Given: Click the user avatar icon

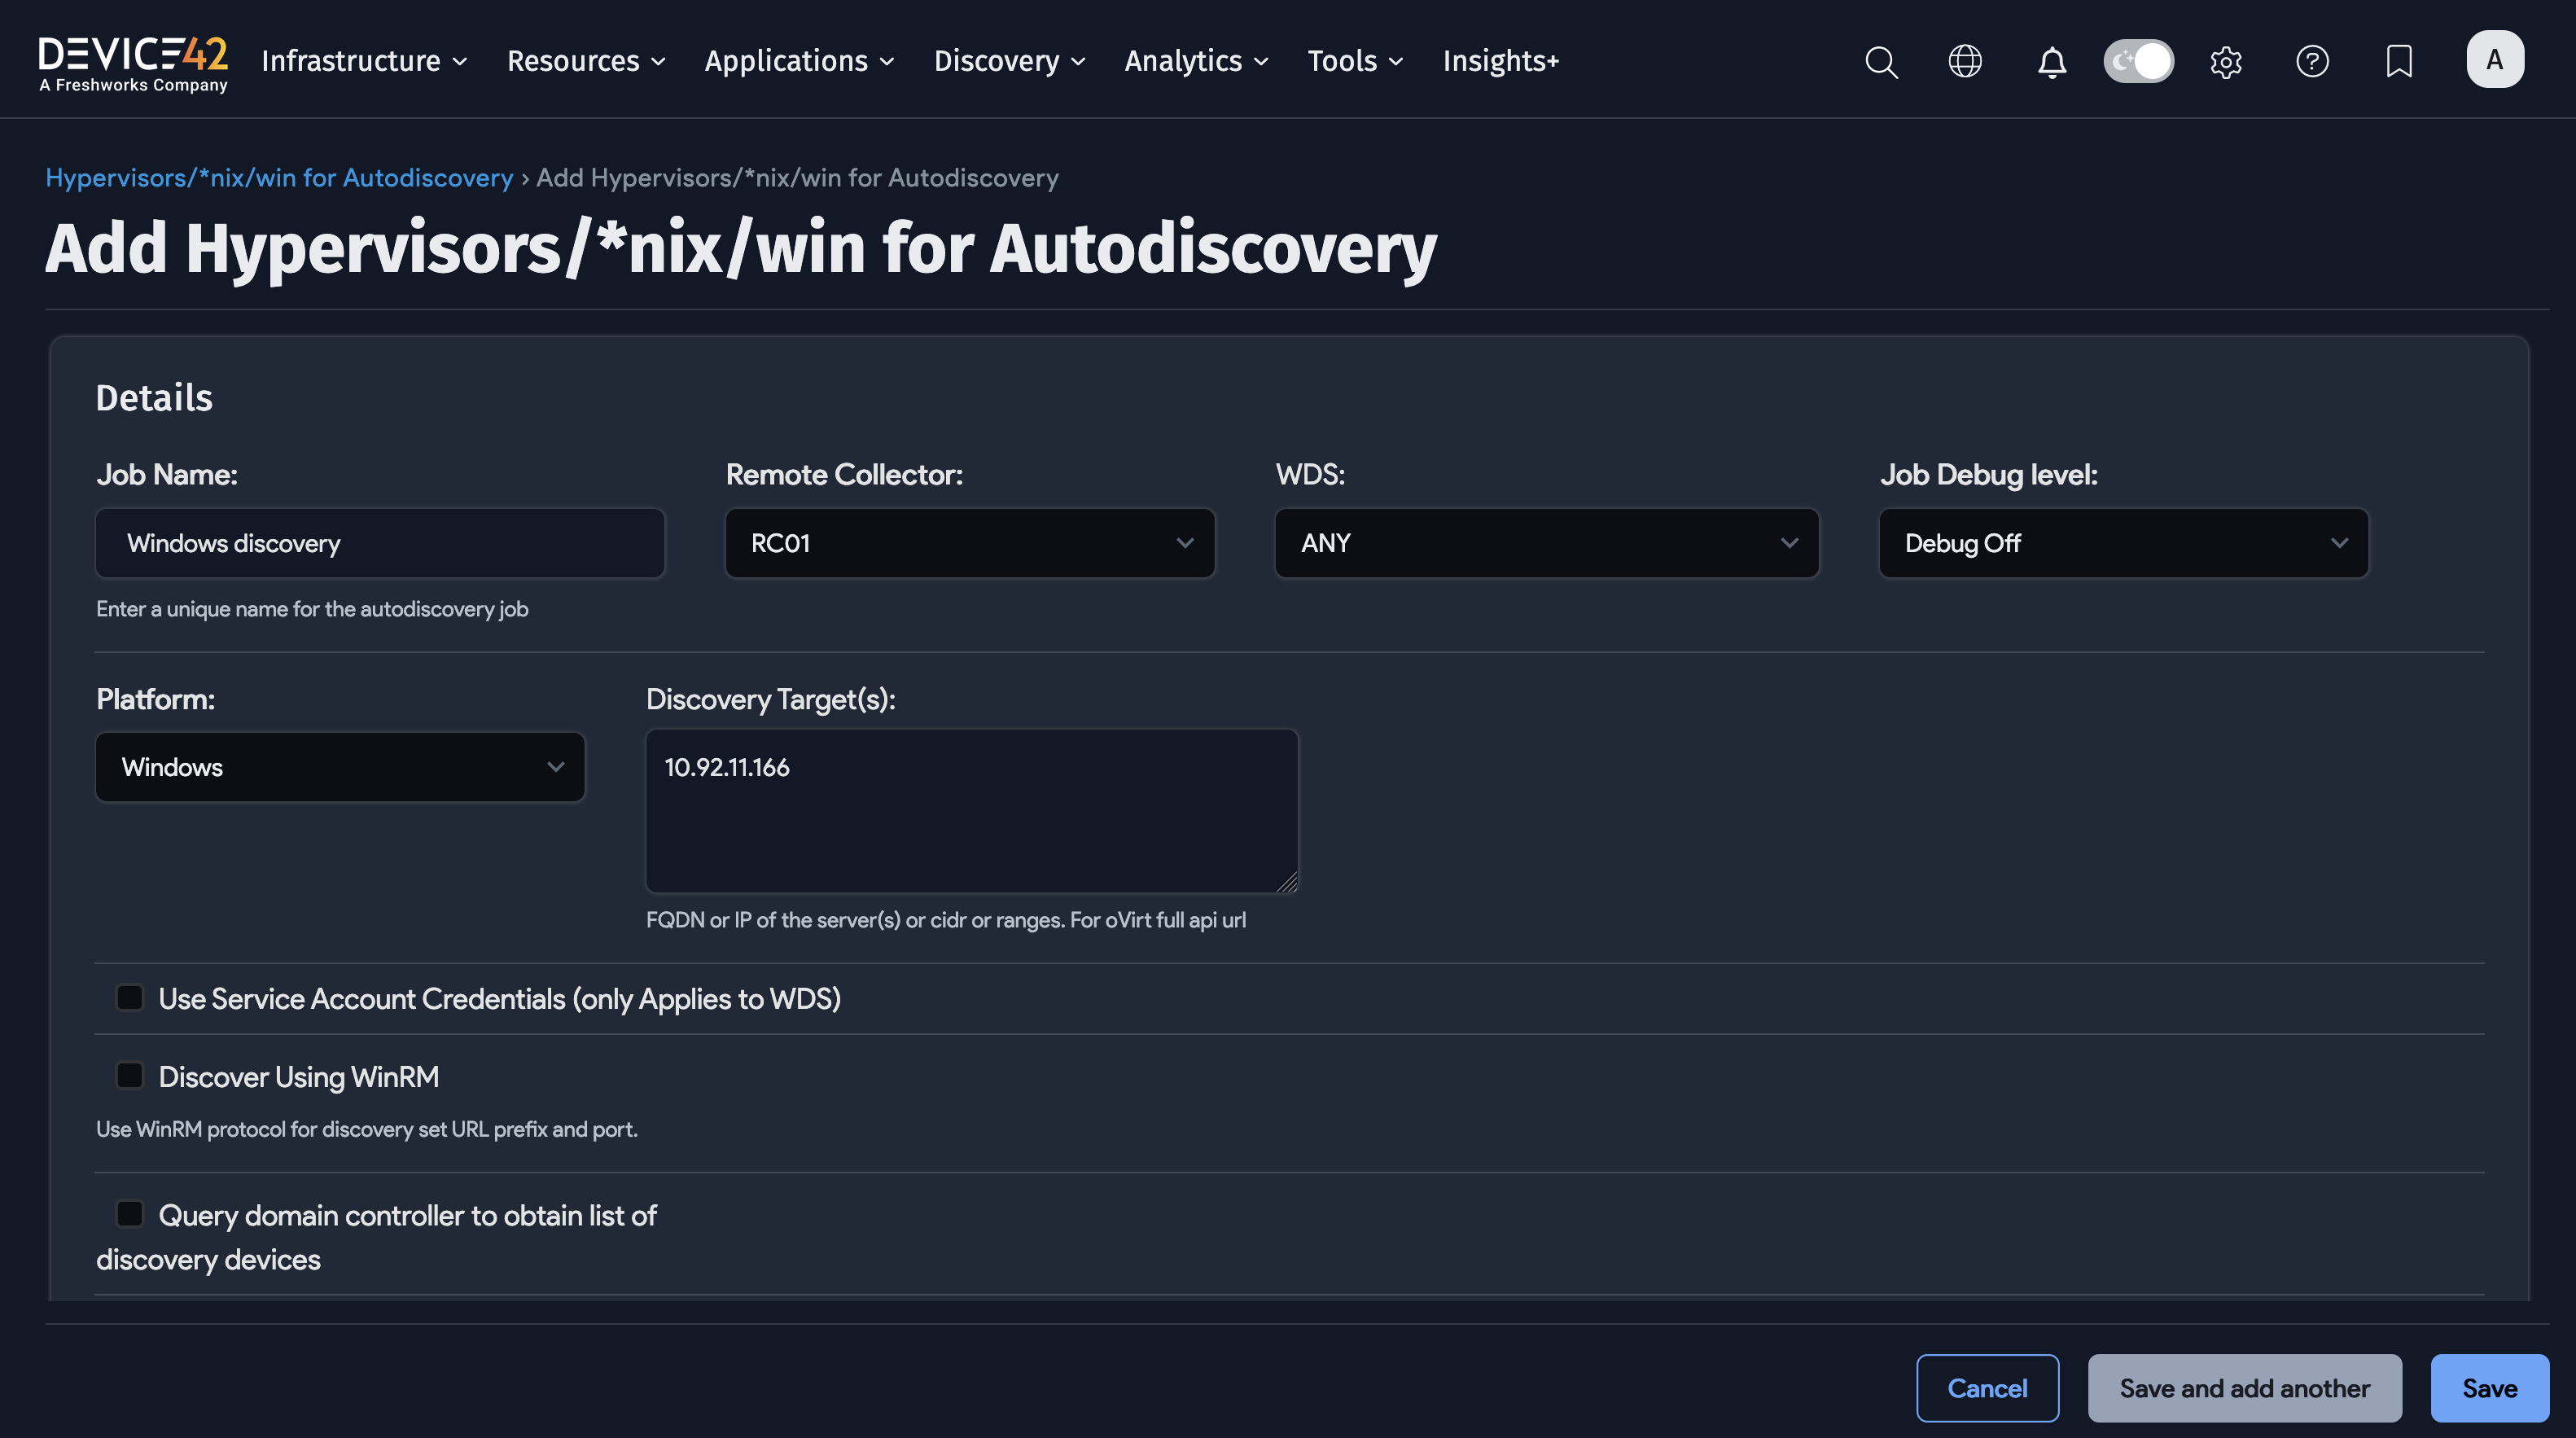Looking at the screenshot, I should pos(2495,59).
